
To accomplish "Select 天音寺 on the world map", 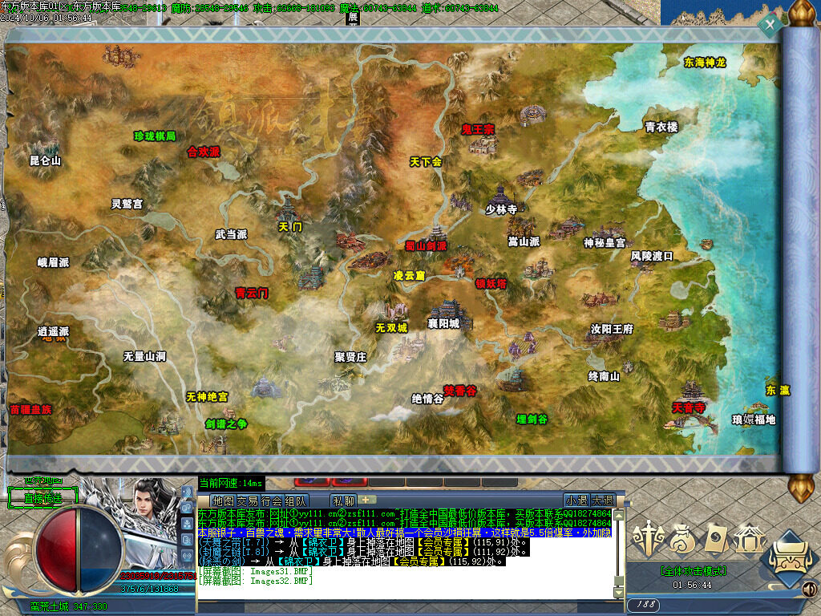I will (x=689, y=407).
